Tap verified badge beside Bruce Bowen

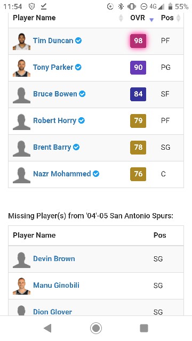coord(82,94)
